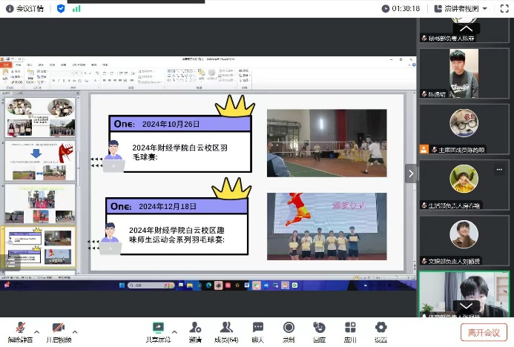Click the red Leave Meeting button
Viewport: 514px width, 347px height.
pyautogui.click(x=484, y=331)
